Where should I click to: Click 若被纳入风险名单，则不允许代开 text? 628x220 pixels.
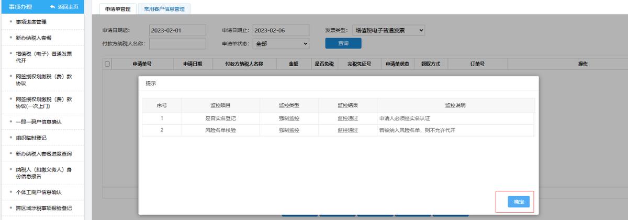tap(417, 130)
